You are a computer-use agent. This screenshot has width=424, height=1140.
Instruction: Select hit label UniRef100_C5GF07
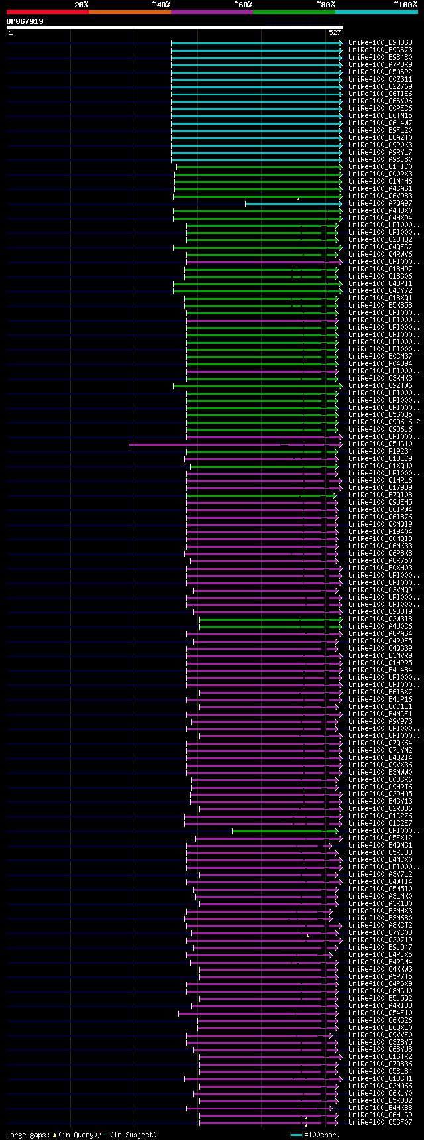point(380,1122)
